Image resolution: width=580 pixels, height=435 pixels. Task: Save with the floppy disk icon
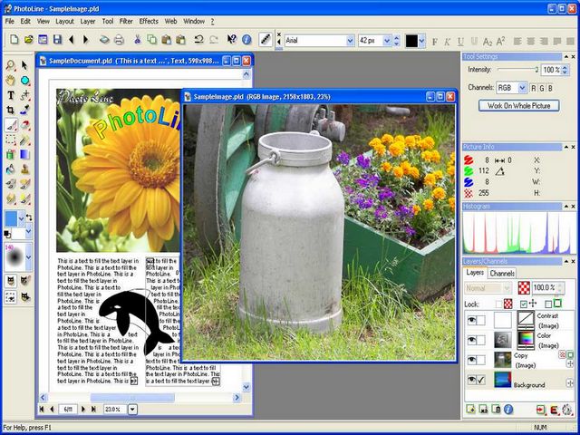pos(57,40)
